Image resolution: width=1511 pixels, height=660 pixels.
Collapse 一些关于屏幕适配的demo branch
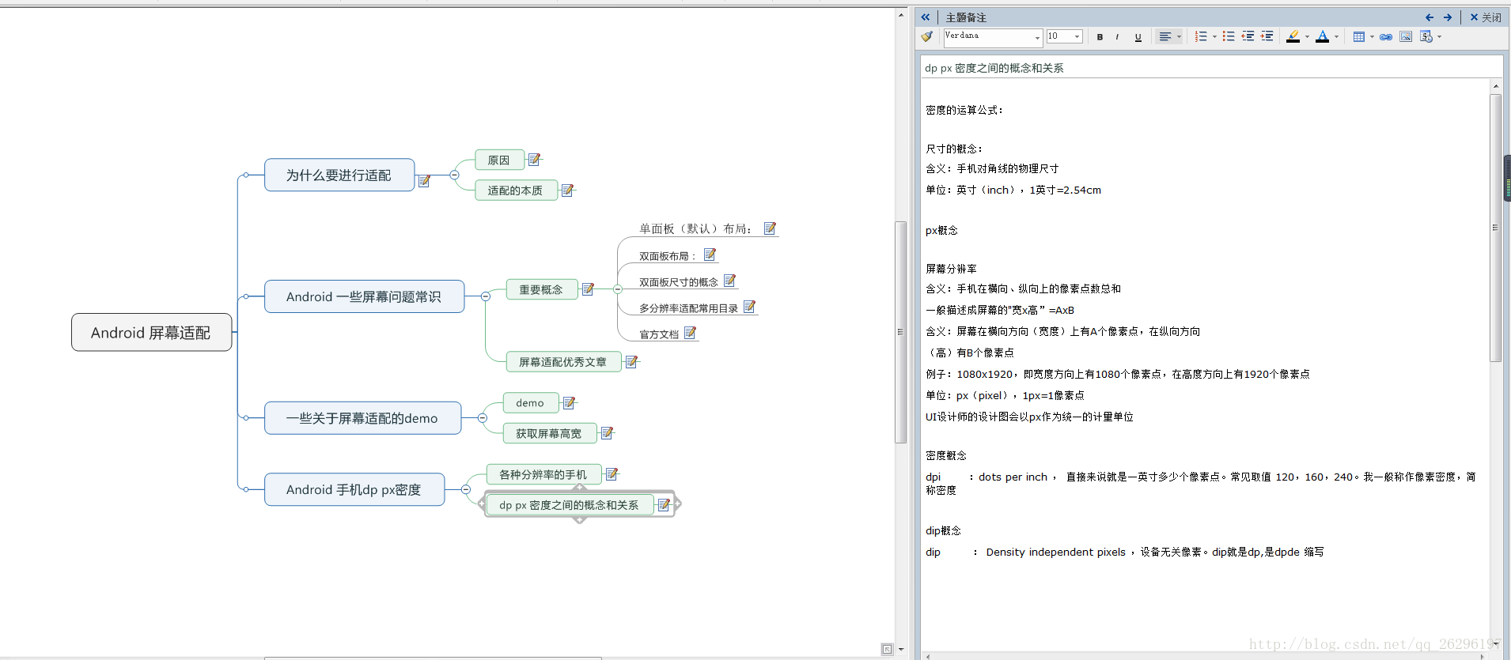pos(483,418)
